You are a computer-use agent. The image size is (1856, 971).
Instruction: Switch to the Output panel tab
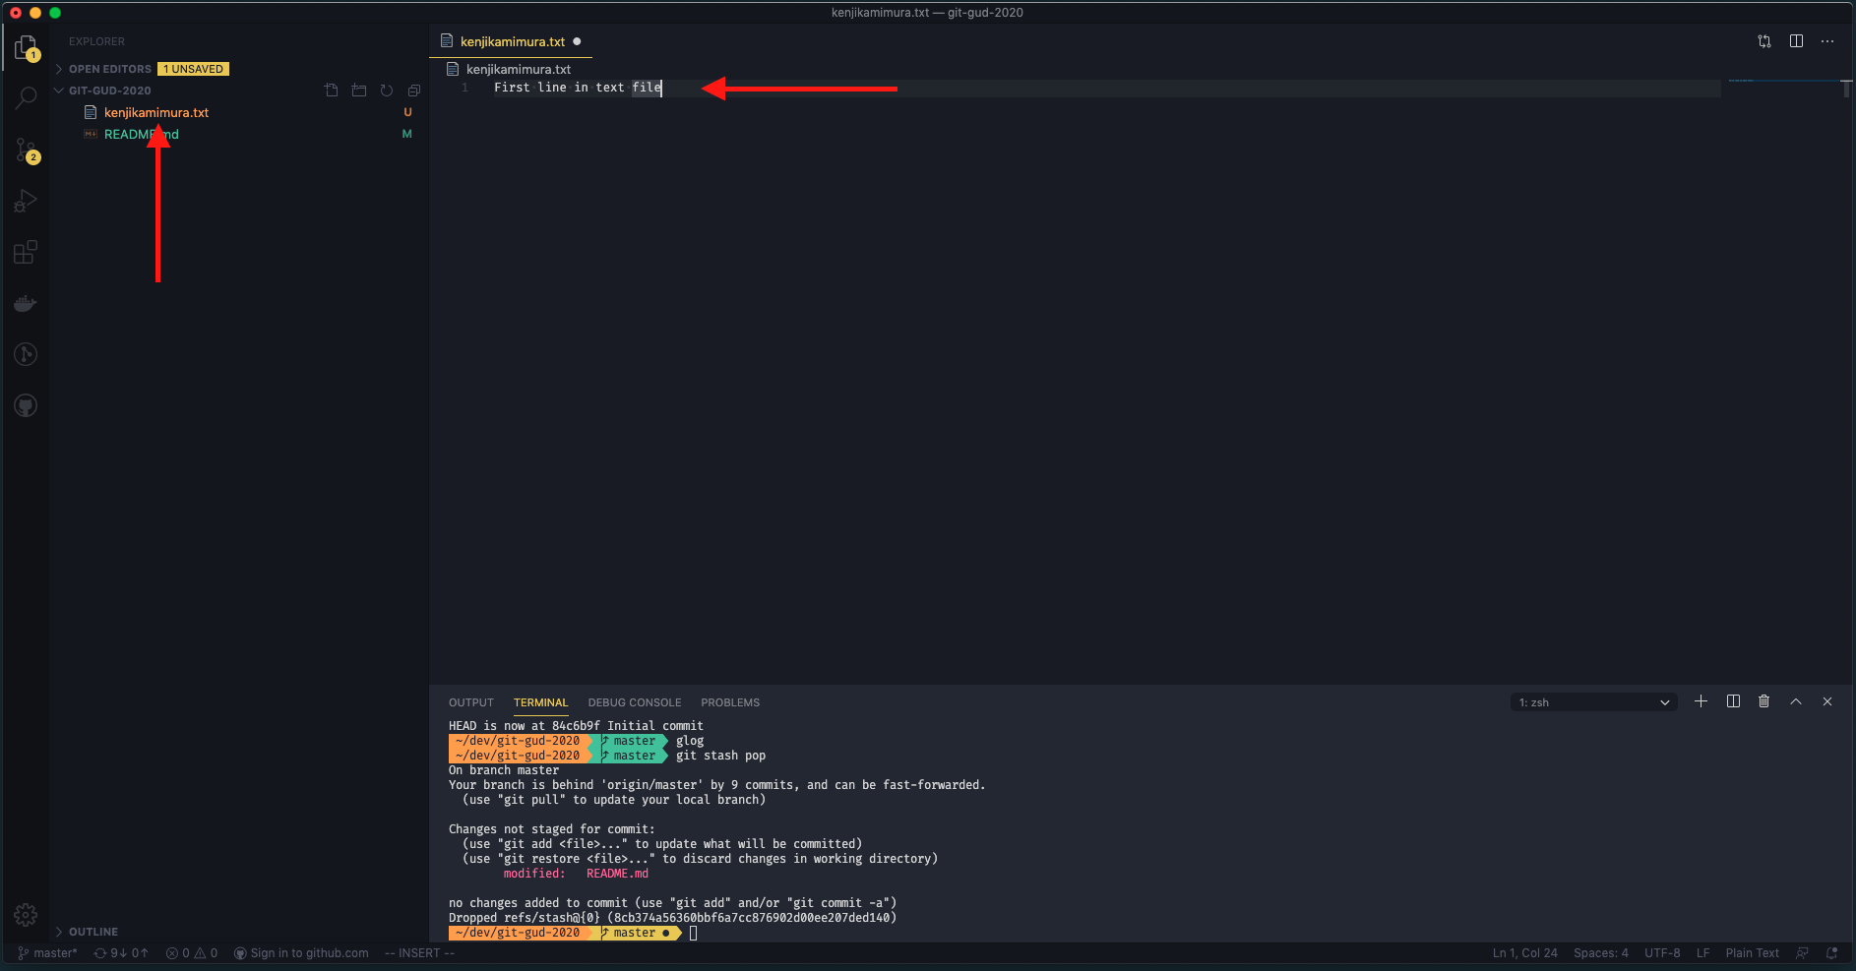point(471,702)
